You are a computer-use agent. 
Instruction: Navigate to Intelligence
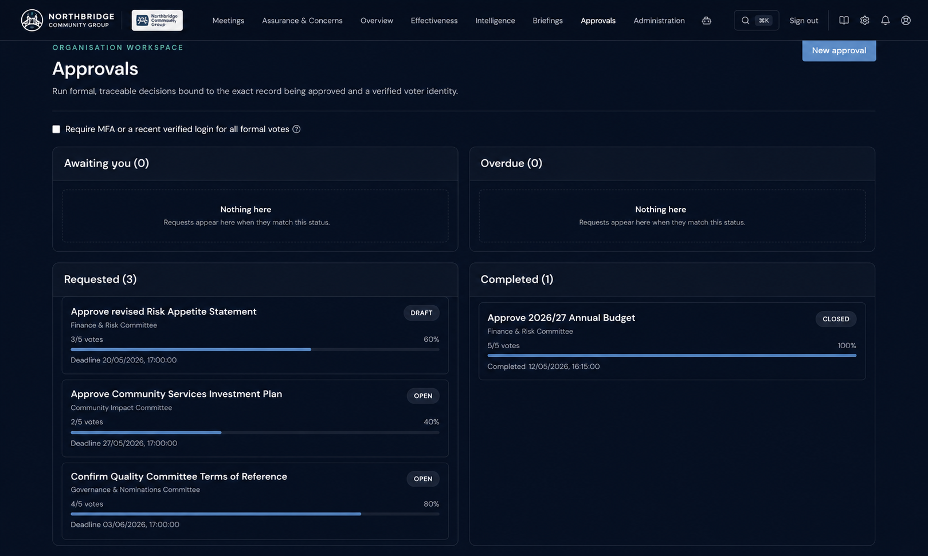495,21
